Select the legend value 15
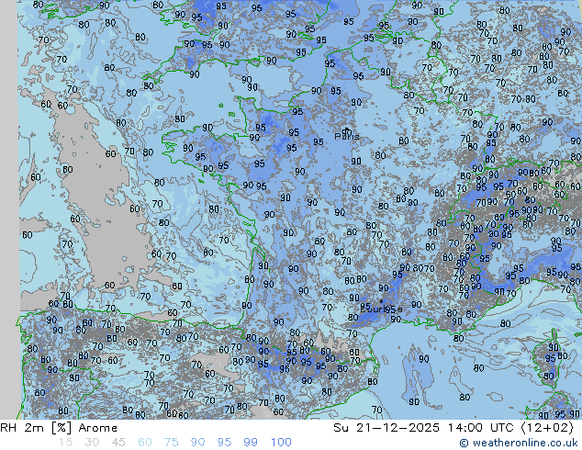 65,443
